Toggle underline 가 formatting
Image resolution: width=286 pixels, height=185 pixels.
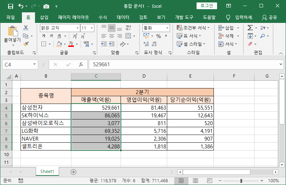[x=59, y=36]
